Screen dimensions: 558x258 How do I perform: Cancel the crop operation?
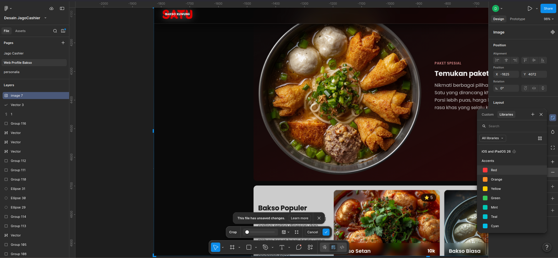[x=312, y=232]
